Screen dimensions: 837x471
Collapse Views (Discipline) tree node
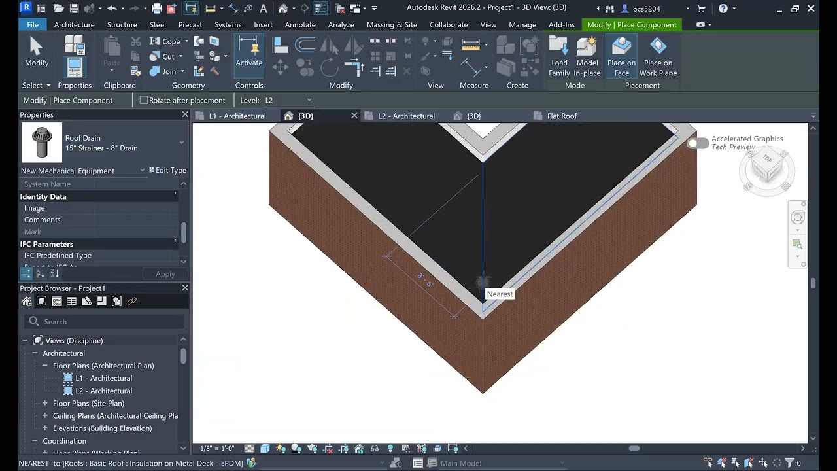(25, 340)
